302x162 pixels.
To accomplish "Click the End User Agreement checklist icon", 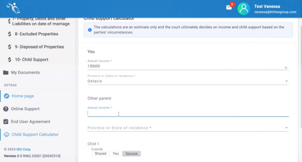I will [6, 122].
